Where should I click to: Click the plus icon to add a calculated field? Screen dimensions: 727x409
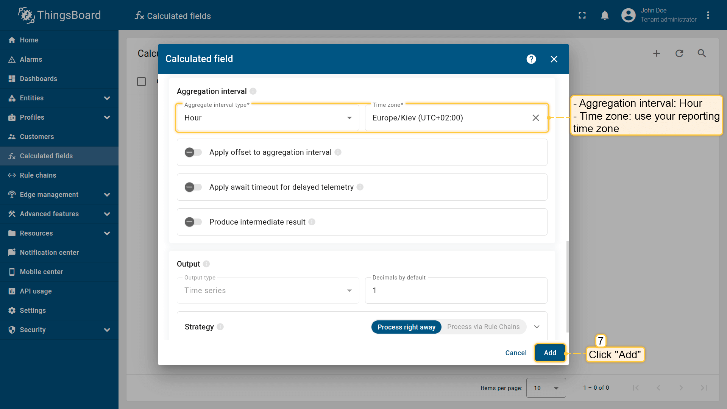656,53
